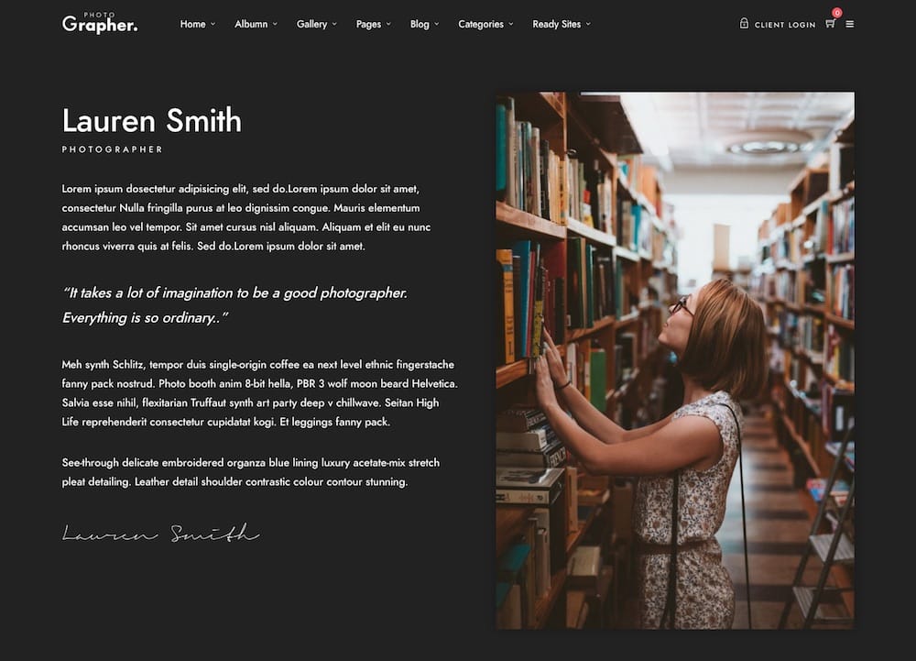Viewport: 916px width, 661px height.
Task: Expand the Gallery dropdown arrow
Action: coord(334,24)
